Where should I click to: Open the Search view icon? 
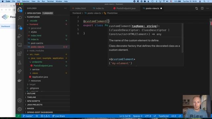click(20, 18)
